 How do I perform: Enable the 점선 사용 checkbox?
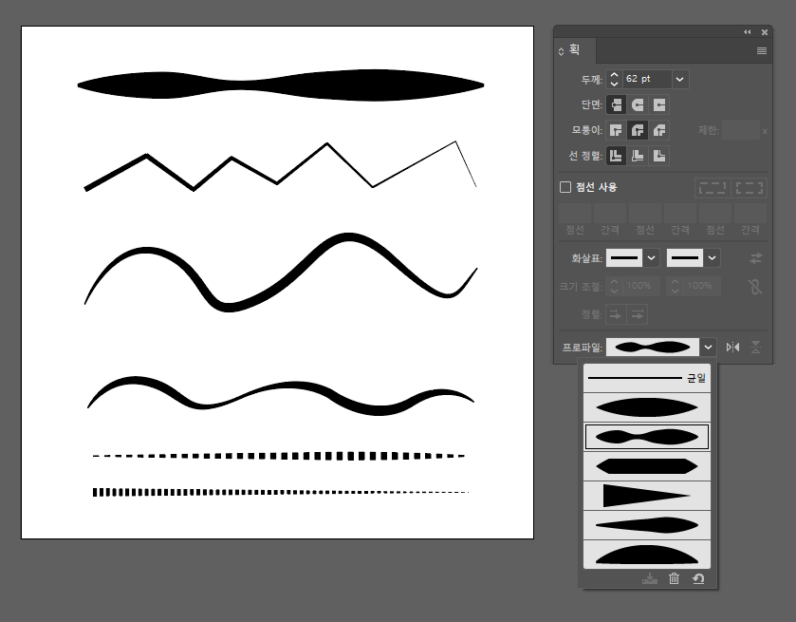(565, 188)
